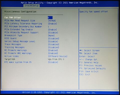Change PCIe AtomicOp Request [Disable] value
This screenshot has width=120, height=95.
click(53, 33)
